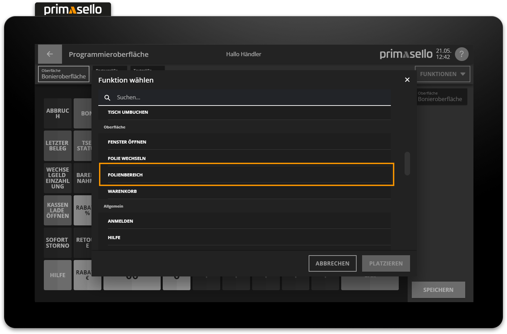Click the primasello logo in the top bar

(406, 54)
